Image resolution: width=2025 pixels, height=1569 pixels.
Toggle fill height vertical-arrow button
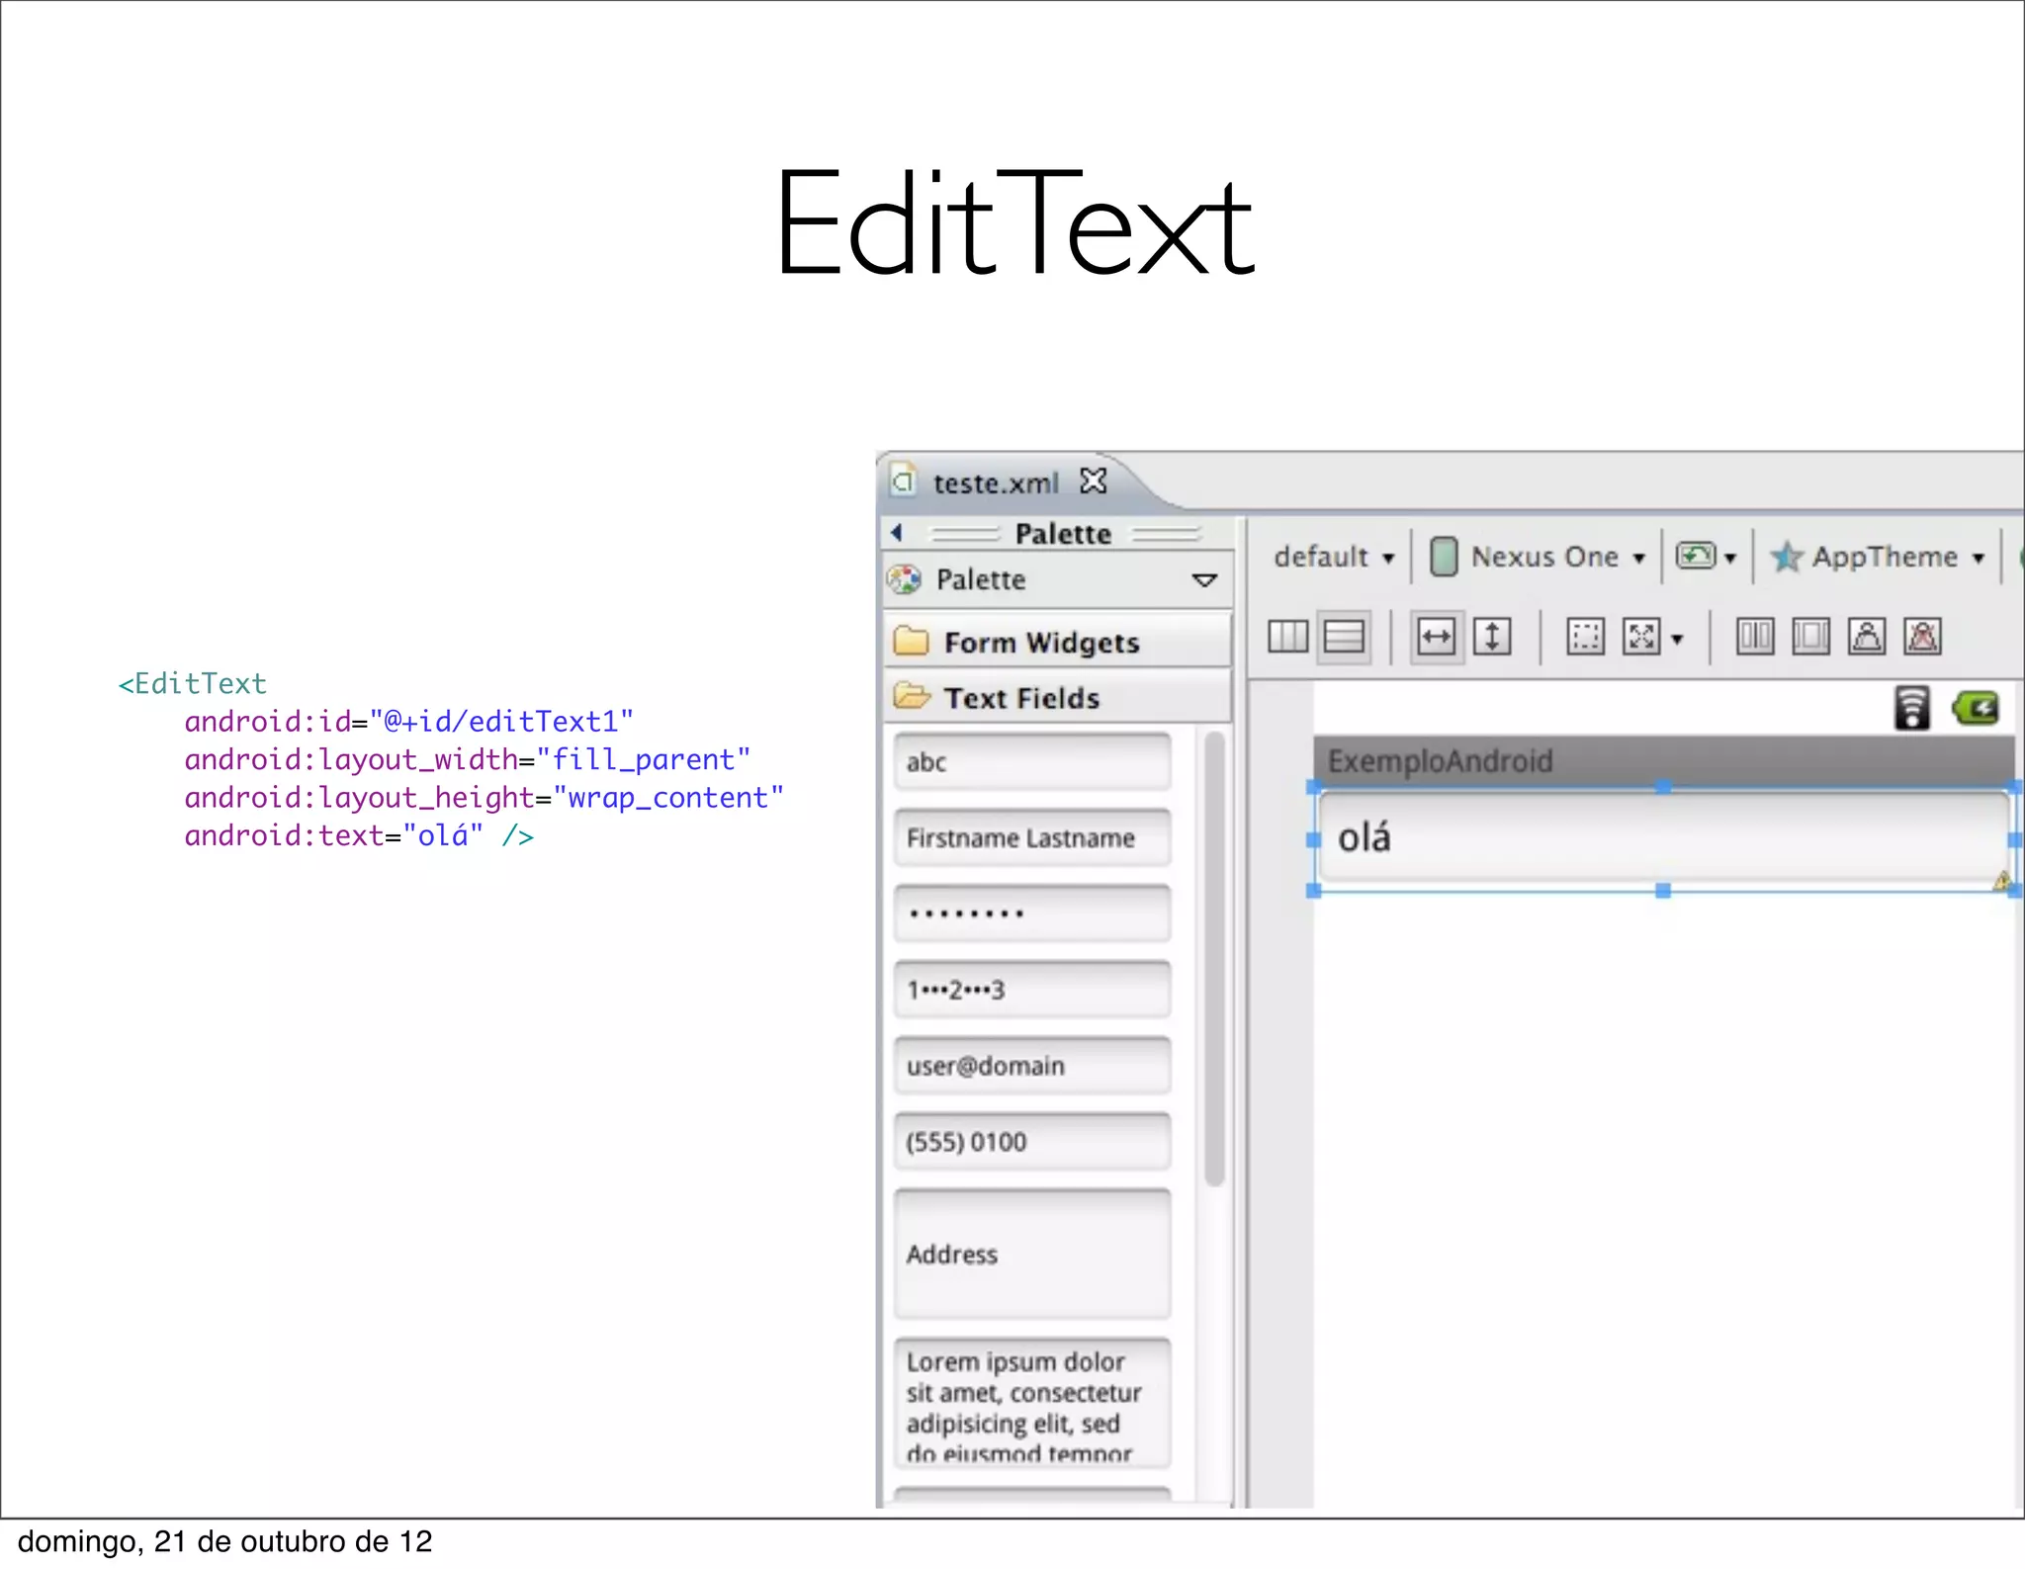pyautogui.click(x=1492, y=637)
